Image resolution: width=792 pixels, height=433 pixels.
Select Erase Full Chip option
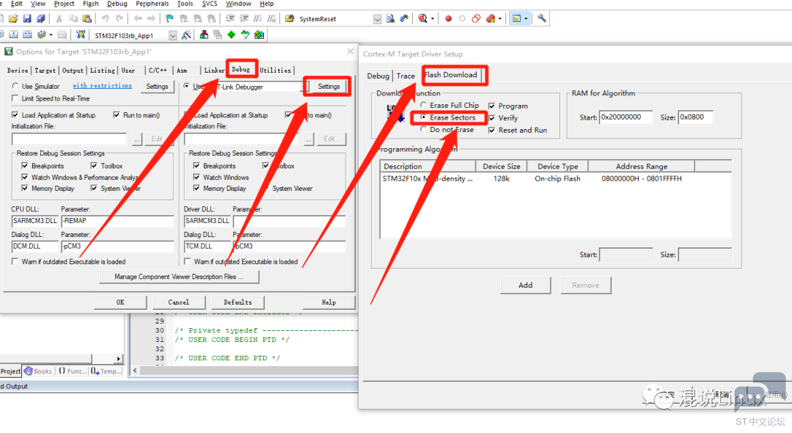423,105
